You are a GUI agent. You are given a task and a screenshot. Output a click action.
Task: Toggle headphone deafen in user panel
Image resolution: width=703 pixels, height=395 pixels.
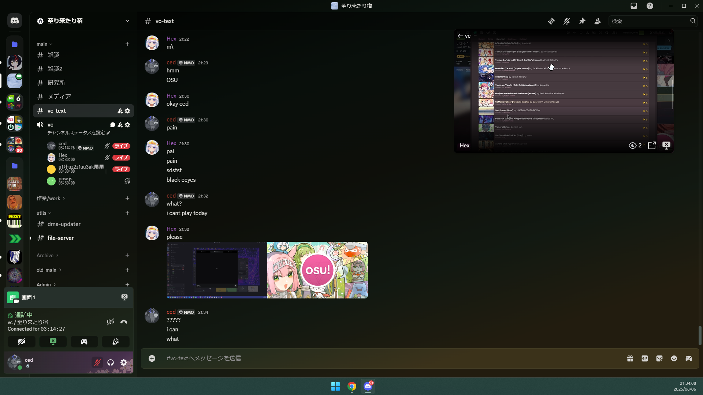pyautogui.click(x=111, y=362)
